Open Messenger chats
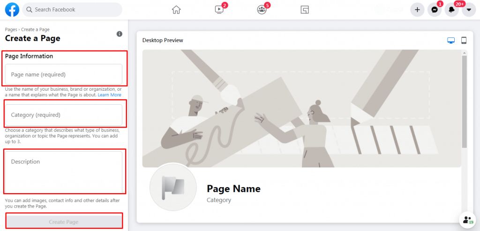This screenshot has height=231, width=480. 435,10
